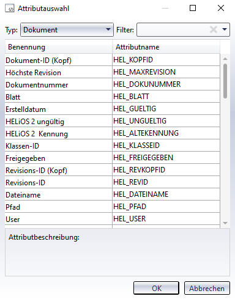235x299 pixels.
Task: Click the scrollbar down arrow in attribute list
Action: point(225,223)
